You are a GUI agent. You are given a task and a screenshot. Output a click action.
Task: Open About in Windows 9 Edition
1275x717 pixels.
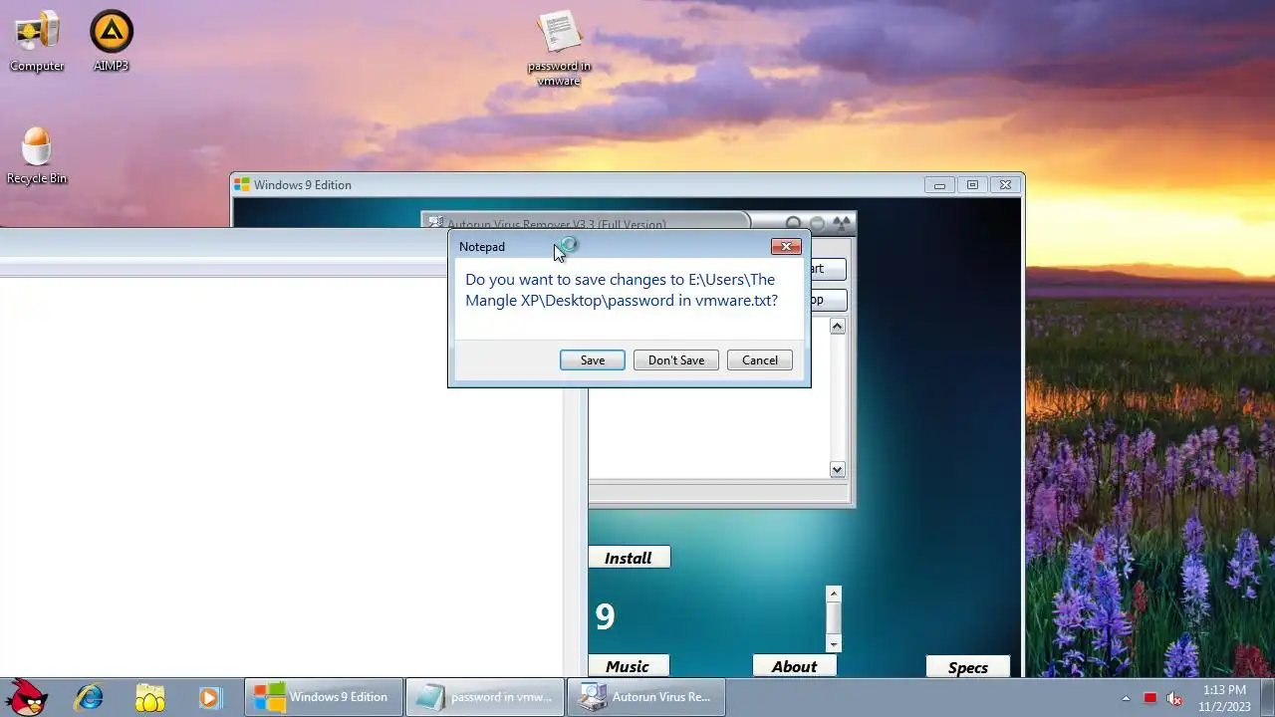(x=794, y=666)
